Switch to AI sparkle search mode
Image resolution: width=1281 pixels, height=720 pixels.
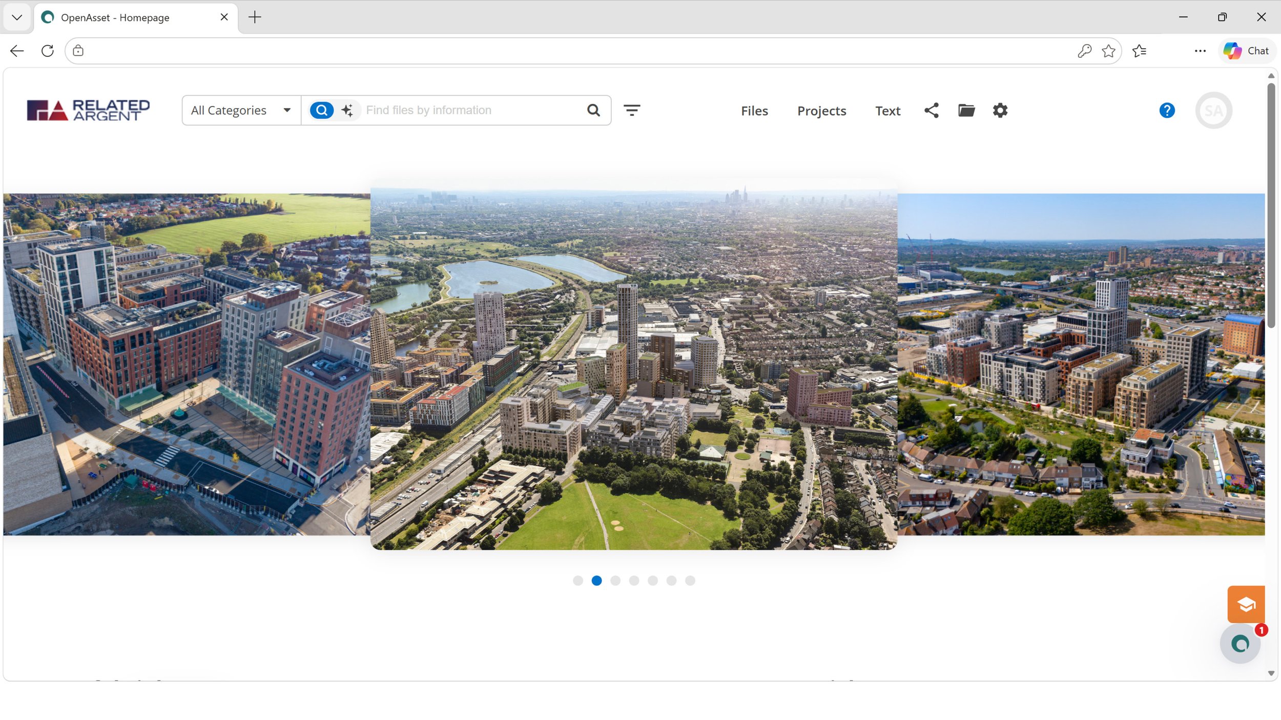click(x=347, y=110)
